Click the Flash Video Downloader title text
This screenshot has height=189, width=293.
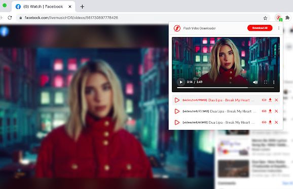pyautogui.click(x=199, y=28)
